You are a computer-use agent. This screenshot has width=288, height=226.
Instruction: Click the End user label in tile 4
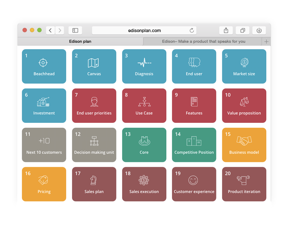[x=194, y=74]
